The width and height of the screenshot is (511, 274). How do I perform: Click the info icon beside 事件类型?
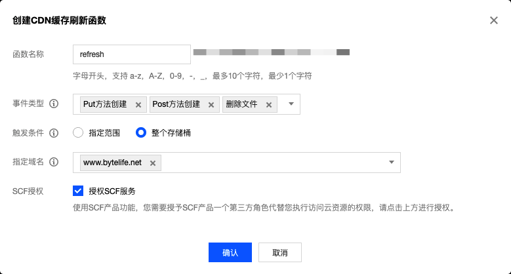54,104
